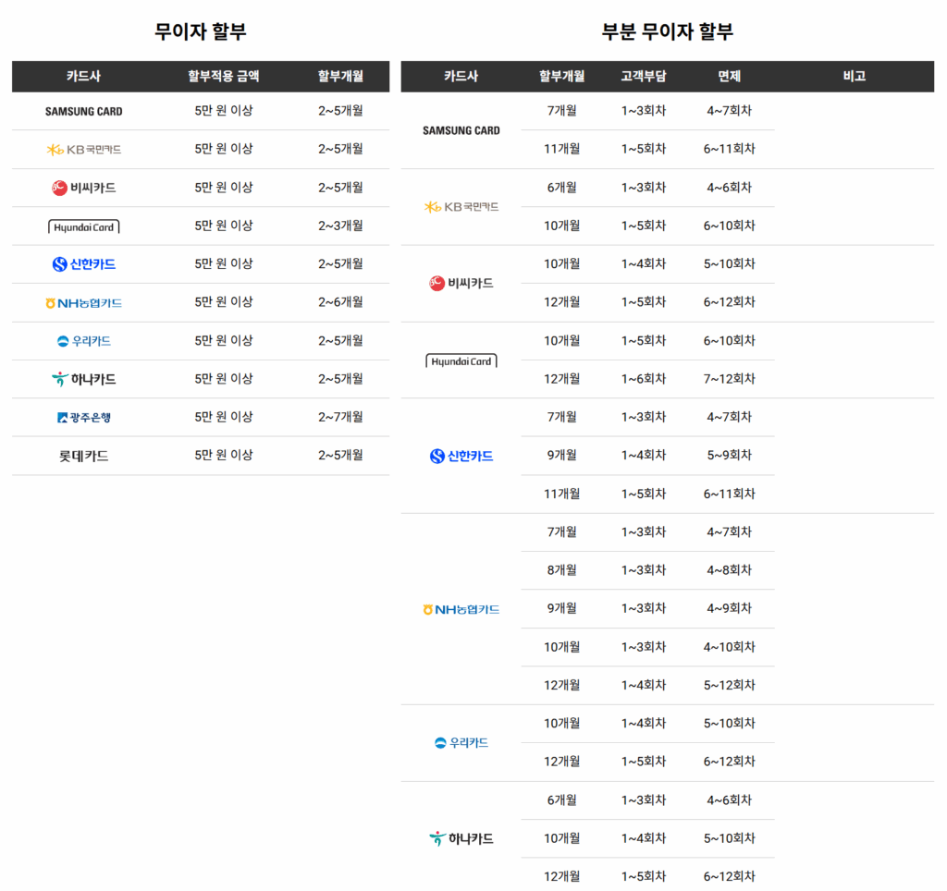Viewport: 947px width, 891px height.
Task: Choose the 우리카드 logo in the 무이자 할부 table
Action: 83,341
